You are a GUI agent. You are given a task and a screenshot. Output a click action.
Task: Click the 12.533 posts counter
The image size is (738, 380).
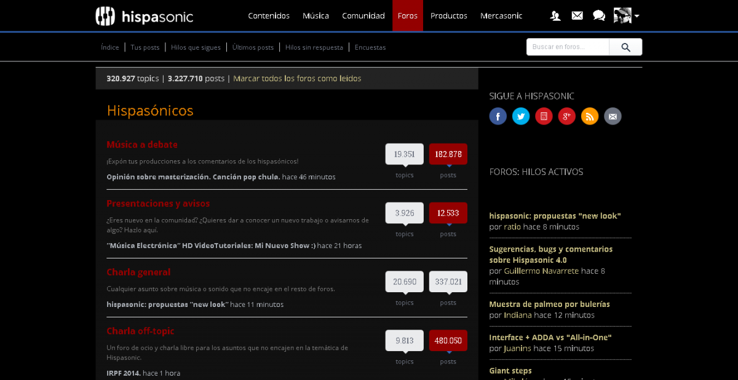(x=448, y=213)
